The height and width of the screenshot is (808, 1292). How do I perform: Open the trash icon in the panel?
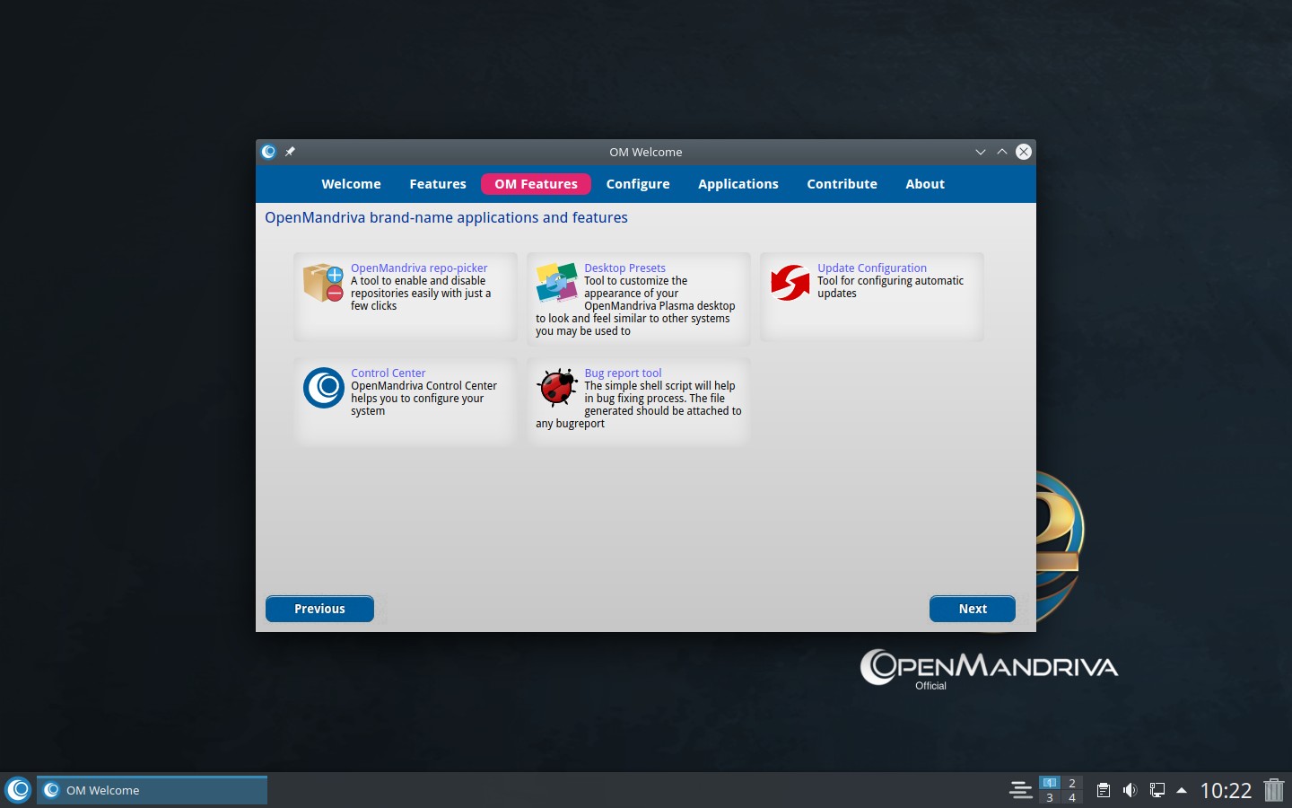coord(1274,790)
